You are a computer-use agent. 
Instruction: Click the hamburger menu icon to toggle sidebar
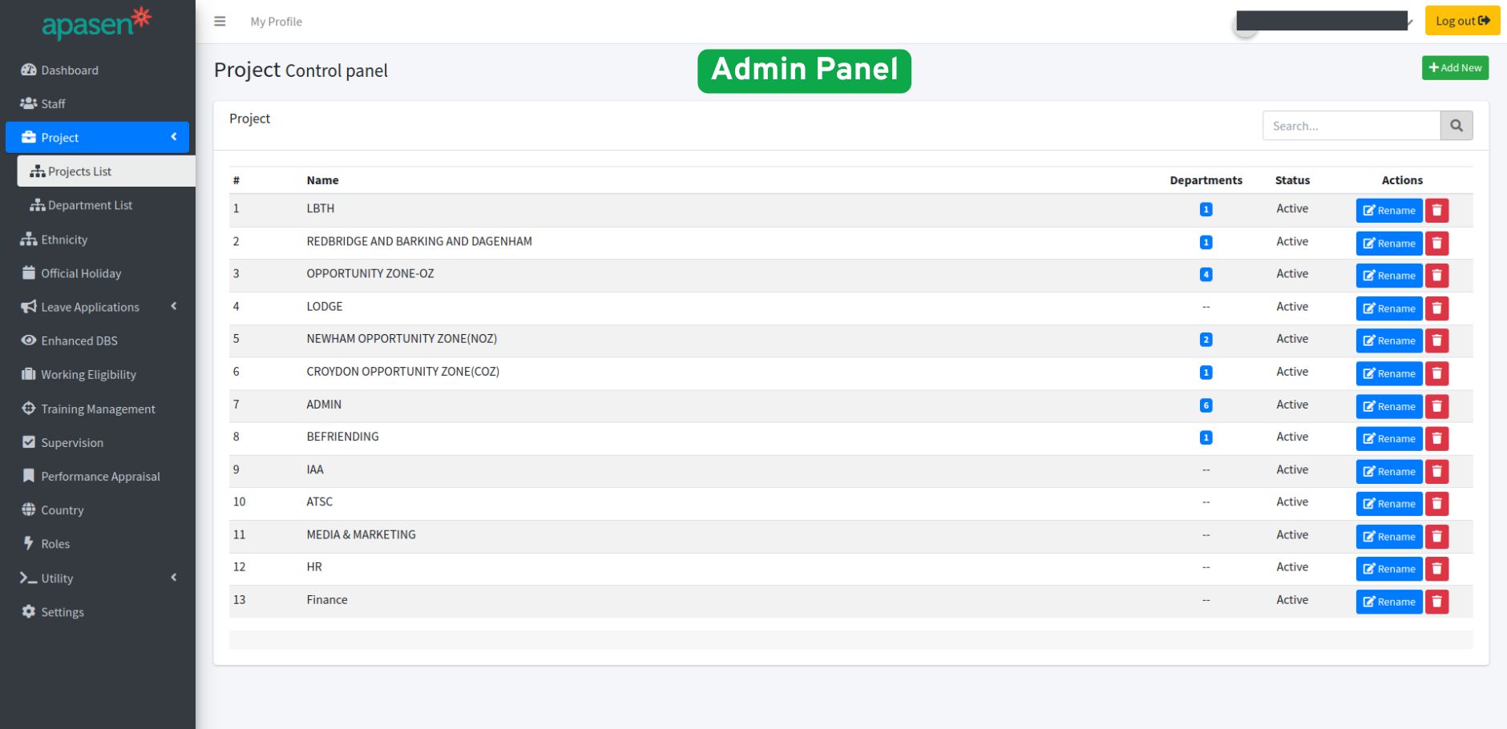(x=220, y=22)
